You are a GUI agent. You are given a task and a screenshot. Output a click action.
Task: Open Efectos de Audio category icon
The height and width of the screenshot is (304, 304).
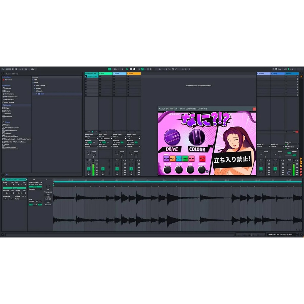(x=4, y=96)
